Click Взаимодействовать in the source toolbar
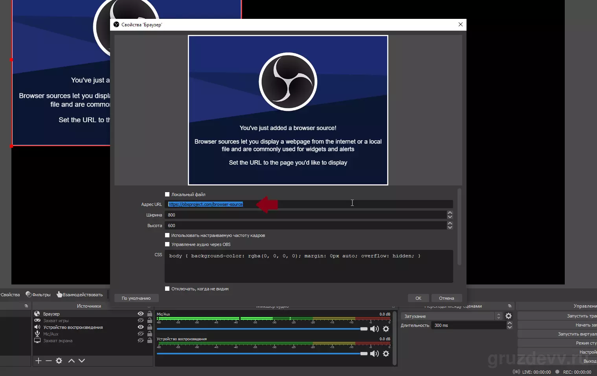597x376 pixels. click(80, 294)
